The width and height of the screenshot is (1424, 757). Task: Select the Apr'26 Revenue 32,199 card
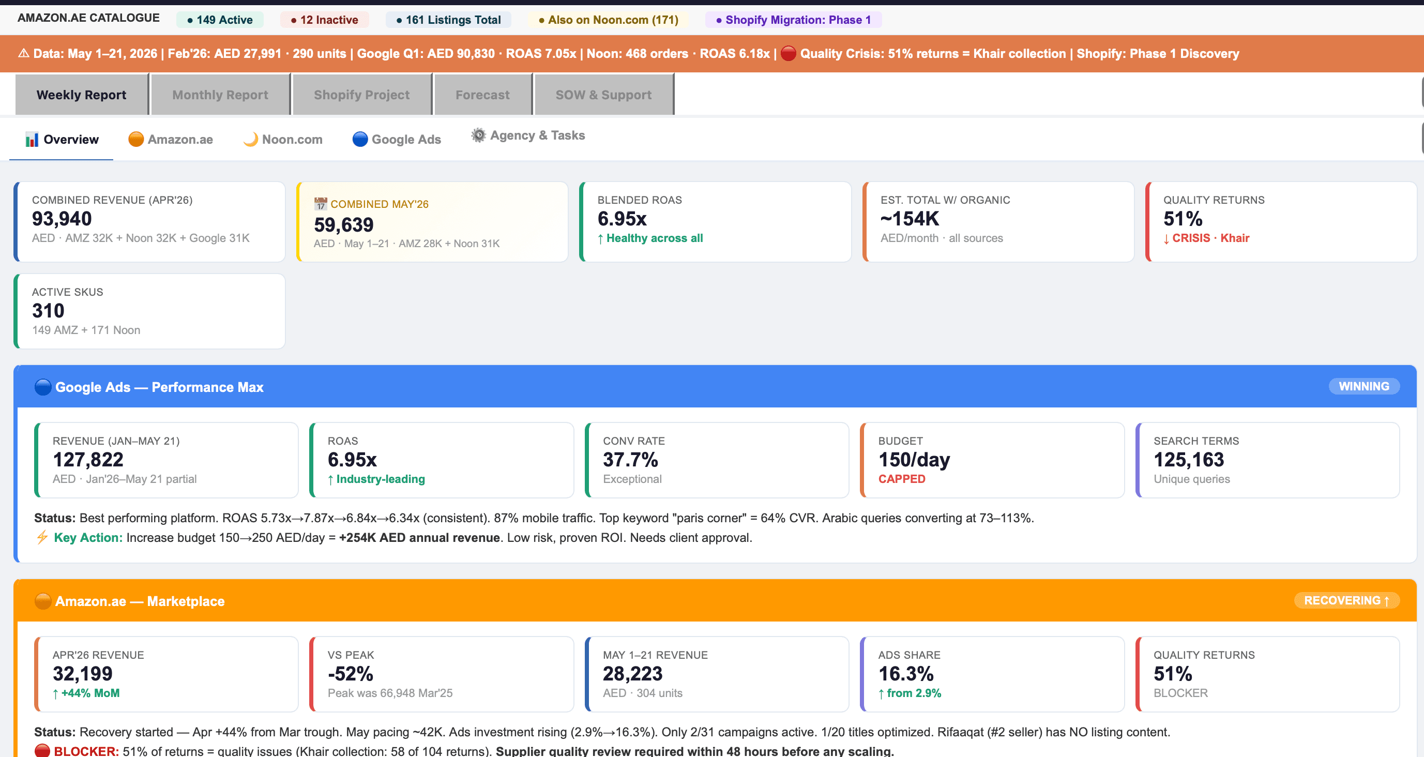pos(166,674)
